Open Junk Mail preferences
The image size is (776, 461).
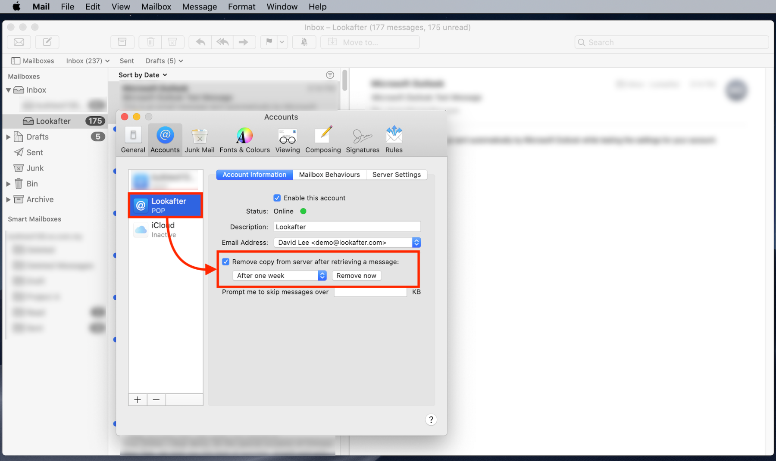click(200, 140)
